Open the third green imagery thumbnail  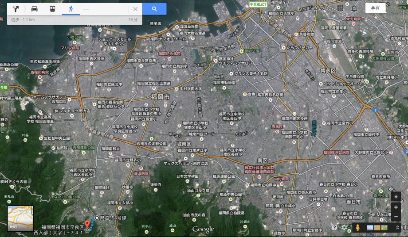tap(384, 228)
